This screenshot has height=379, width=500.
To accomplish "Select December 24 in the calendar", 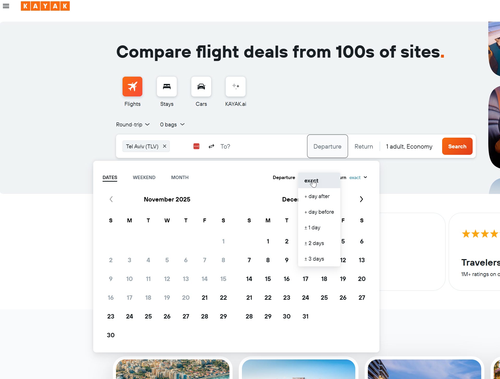I will click(306, 298).
